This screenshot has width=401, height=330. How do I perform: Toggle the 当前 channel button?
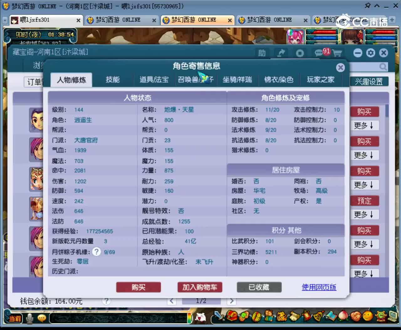point(14,319)
